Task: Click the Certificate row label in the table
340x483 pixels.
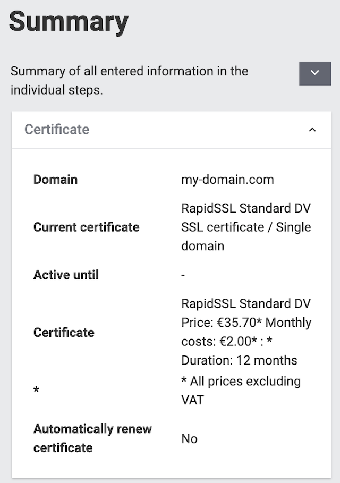Action: click(x=64, y=332)
